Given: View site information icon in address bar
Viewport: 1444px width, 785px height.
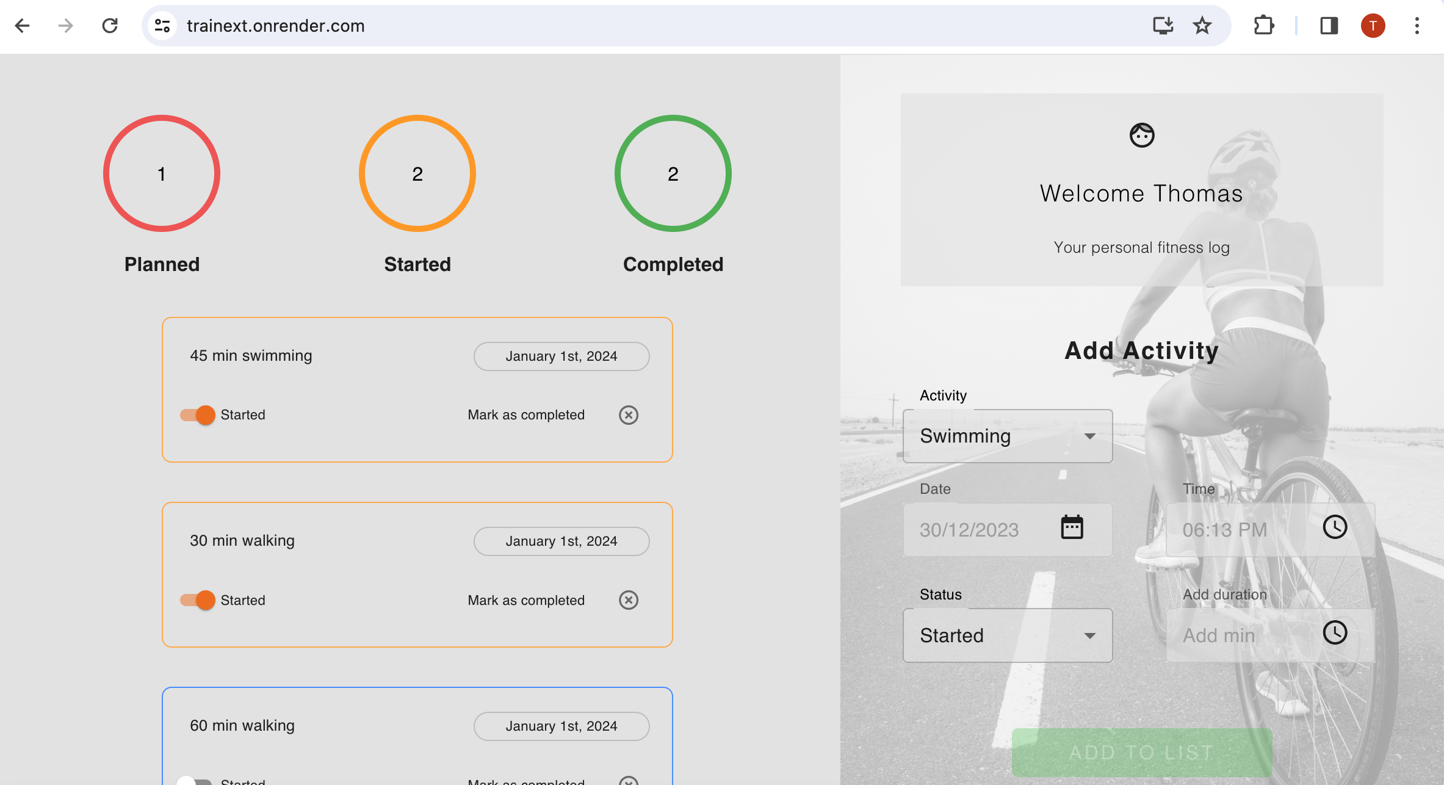Looking at the screenshot, I should point(162,26).
